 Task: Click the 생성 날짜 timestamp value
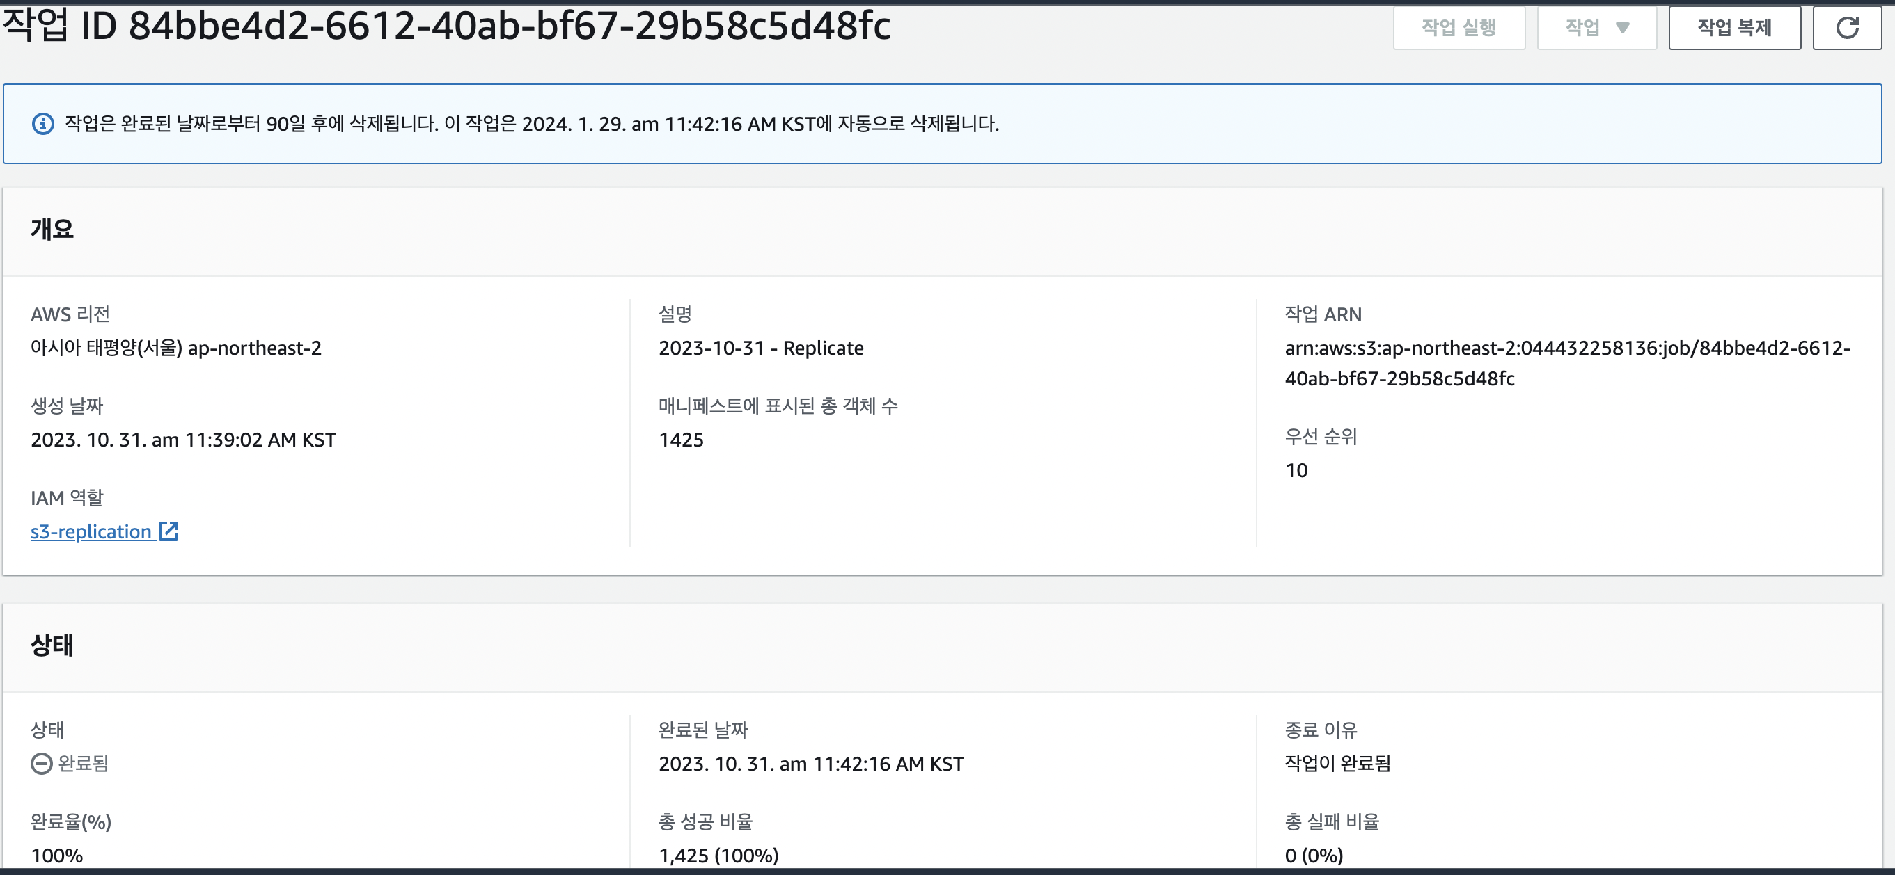pos(183,440)
